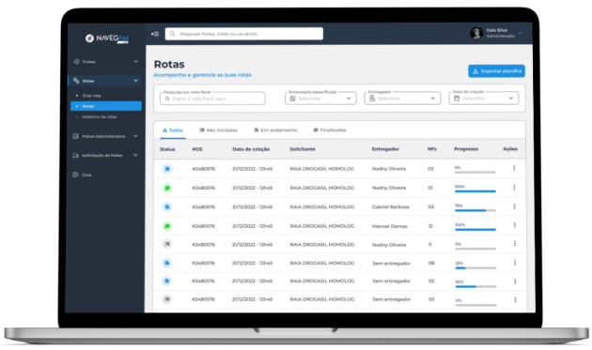Click Caio Silva's profile avatar

tap(476, 33)
